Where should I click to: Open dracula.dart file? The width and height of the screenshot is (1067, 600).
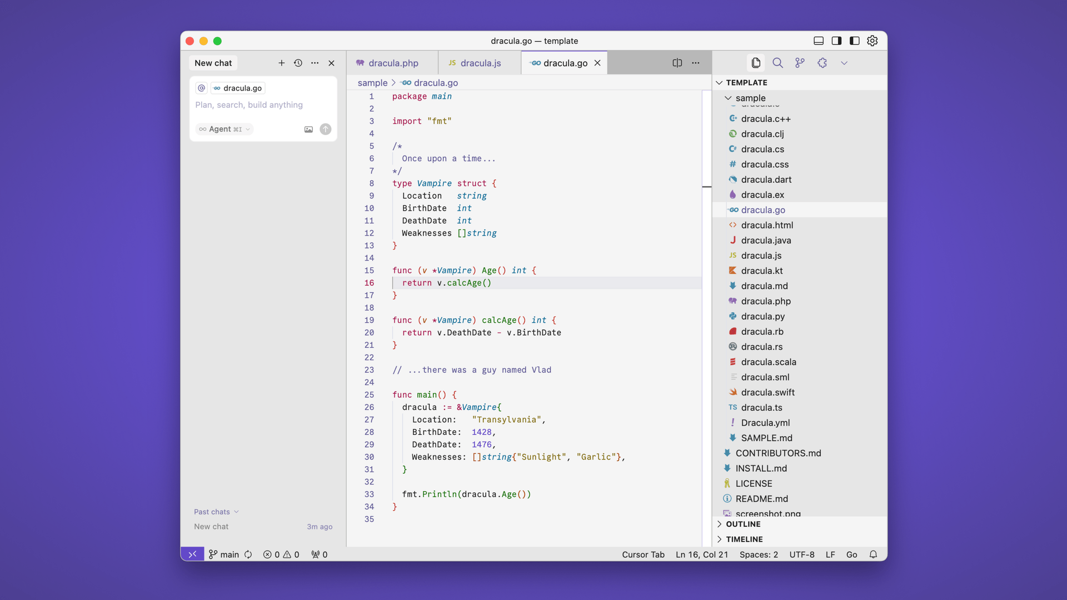(x=800, y=179)
